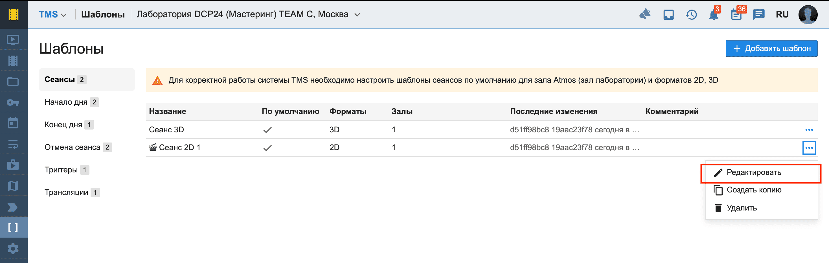The width and height of the screenshot is (829, 263).
Task: Click the settings gear in sidebar
Action: (x=13, y=248)
